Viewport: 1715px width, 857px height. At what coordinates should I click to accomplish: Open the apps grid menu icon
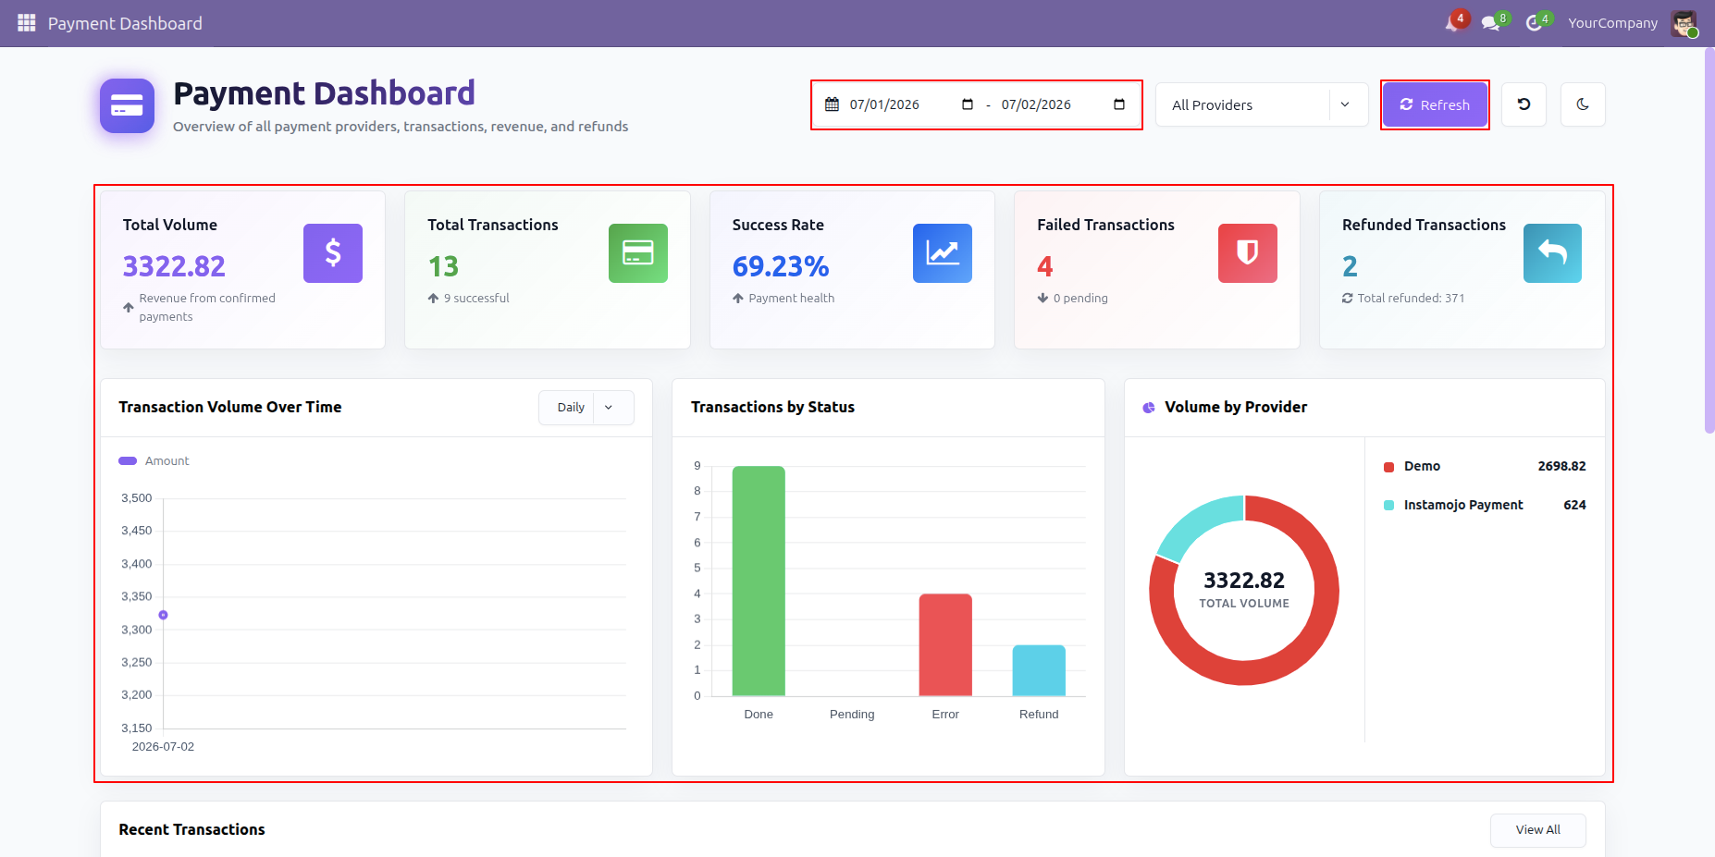click(x=26, y=23)
